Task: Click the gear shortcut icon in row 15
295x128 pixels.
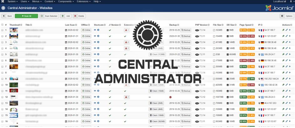Action: pyautogui.click(x=98, y=115)
